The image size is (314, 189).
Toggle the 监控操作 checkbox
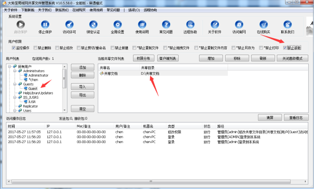pos(14,47)
